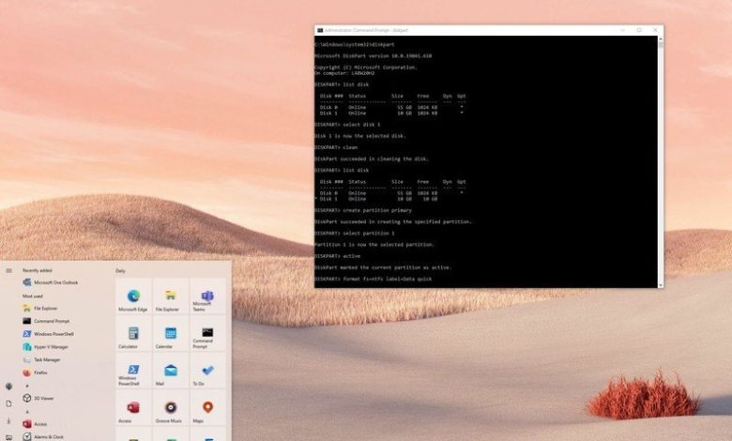Launch the Command Prompt tile
The height and width of the screenshot is (441, 732).
pos(207,333)
